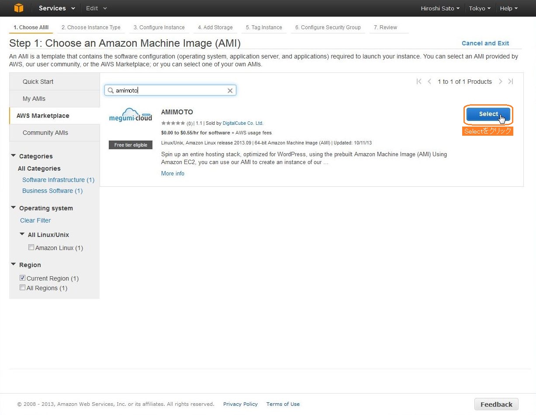Image resolution: width=536 pixels, height=415 pixels.
Task: Switch to 6. Configure Security Group tab
Action: (328, 27)
